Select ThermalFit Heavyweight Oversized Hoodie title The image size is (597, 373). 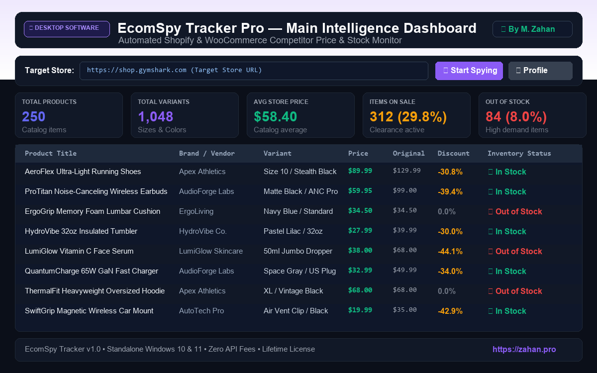point(95,291)
